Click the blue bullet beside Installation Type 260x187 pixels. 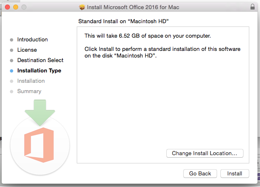click(12, 71)
